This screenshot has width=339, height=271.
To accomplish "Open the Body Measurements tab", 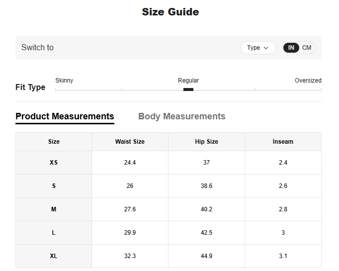I will click(x=181, y=116).
